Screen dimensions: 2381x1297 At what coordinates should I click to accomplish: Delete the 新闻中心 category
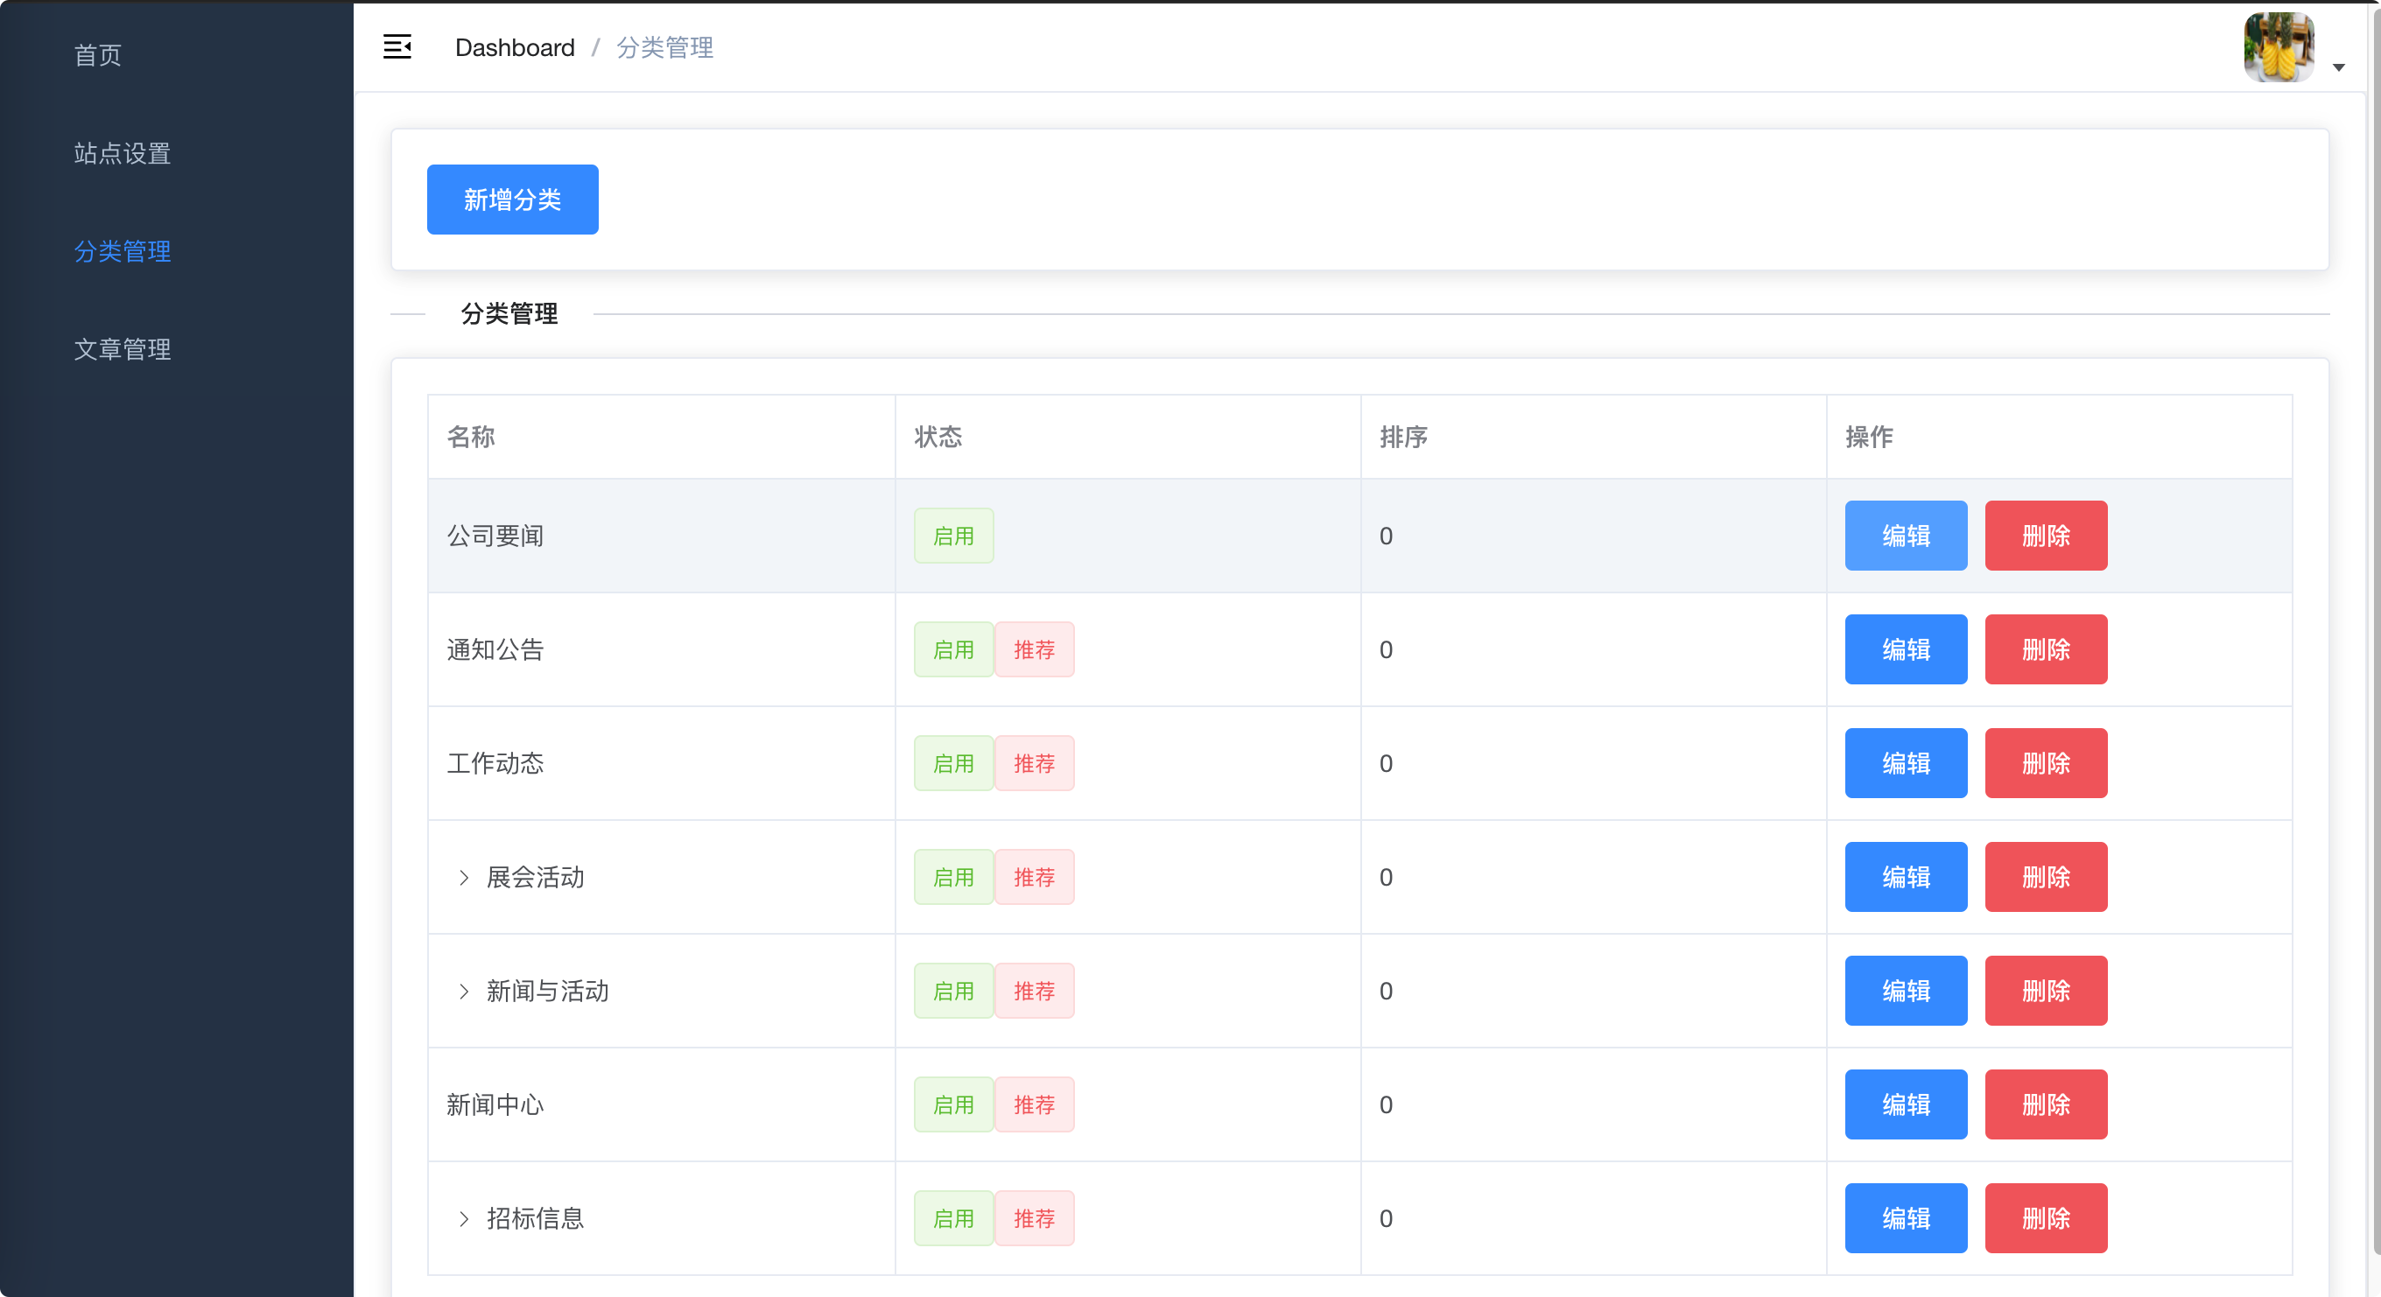point(2045,1104)
